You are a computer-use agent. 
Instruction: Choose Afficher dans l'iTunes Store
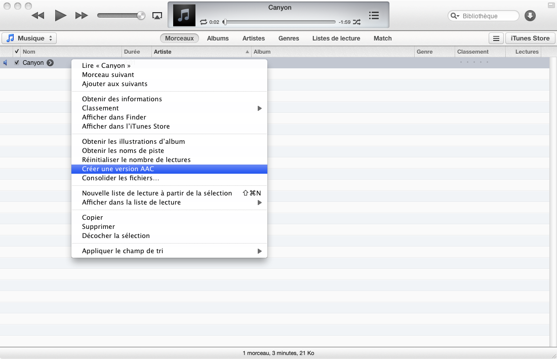point(169,127)
